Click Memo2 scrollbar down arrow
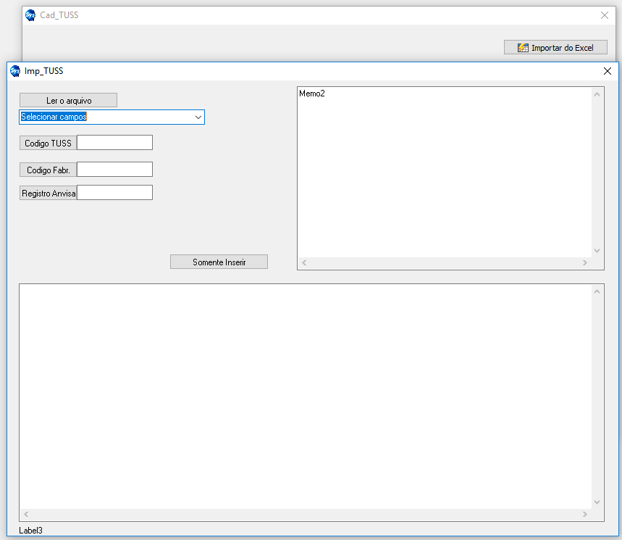Viewport: 622px width, 540px height. pos(597,251)
